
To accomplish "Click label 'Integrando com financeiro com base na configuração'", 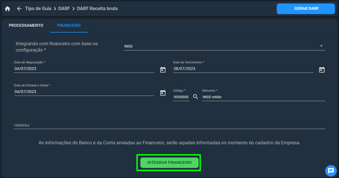I will tap(56, 47).
